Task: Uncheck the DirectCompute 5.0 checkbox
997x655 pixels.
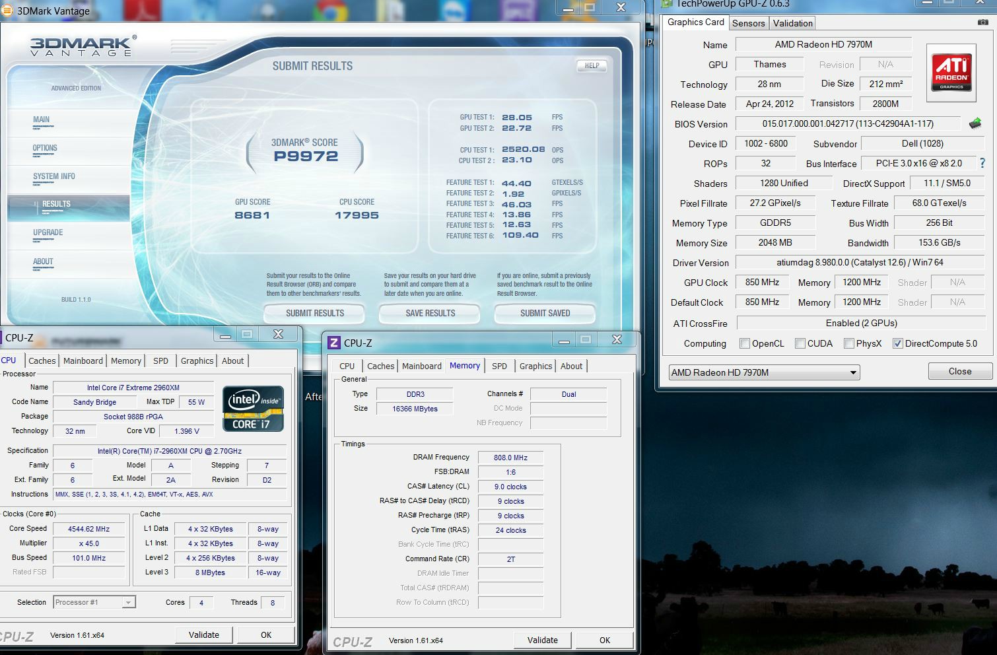Action: click(898, 343)
